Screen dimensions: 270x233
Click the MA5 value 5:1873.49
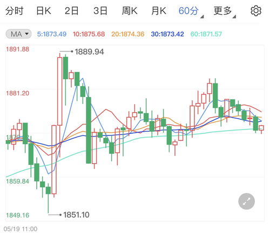click(x=52, y=34)
